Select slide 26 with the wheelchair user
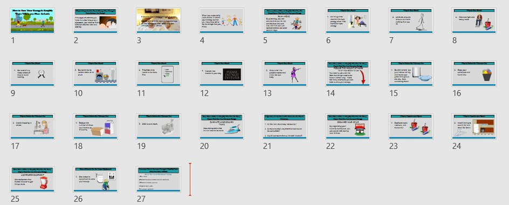509x205 pixels. [95, 179]
